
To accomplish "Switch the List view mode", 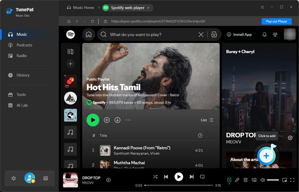I will point(207,120).
